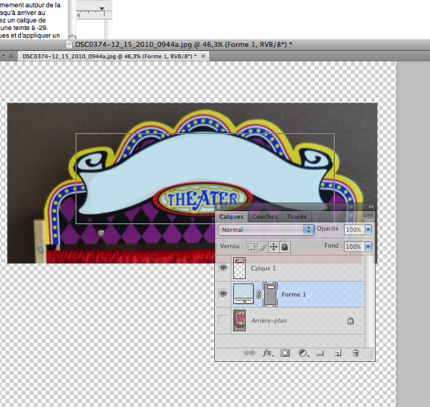Click chain link between Forme 1 thumbnails
Viewport: 430px width, 407px height.
click(258, 295)
